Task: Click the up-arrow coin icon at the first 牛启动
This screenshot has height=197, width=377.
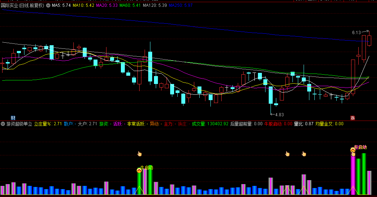Action: click(x=139, y=170)
